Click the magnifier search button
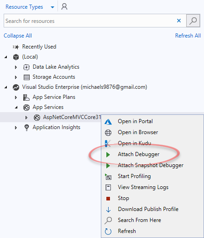This screenshot has height=238, width=204. coord(193,21)
